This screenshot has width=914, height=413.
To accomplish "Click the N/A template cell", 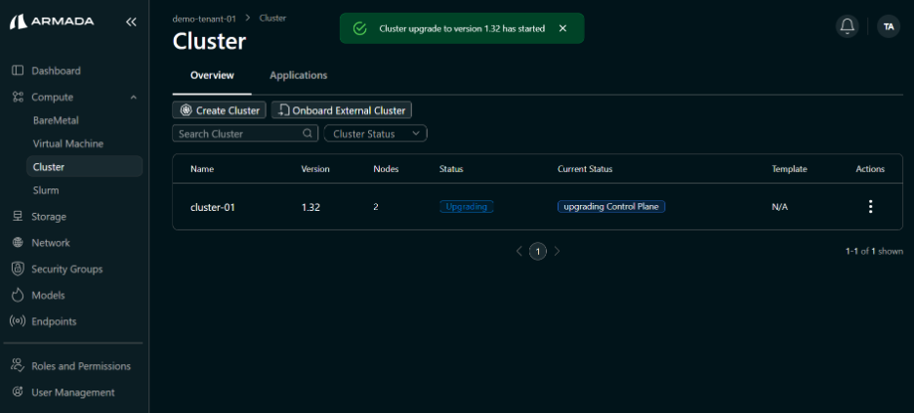I will pyautogui.click(x=780, y=207).
